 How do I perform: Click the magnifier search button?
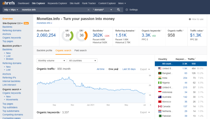(118, 10)
